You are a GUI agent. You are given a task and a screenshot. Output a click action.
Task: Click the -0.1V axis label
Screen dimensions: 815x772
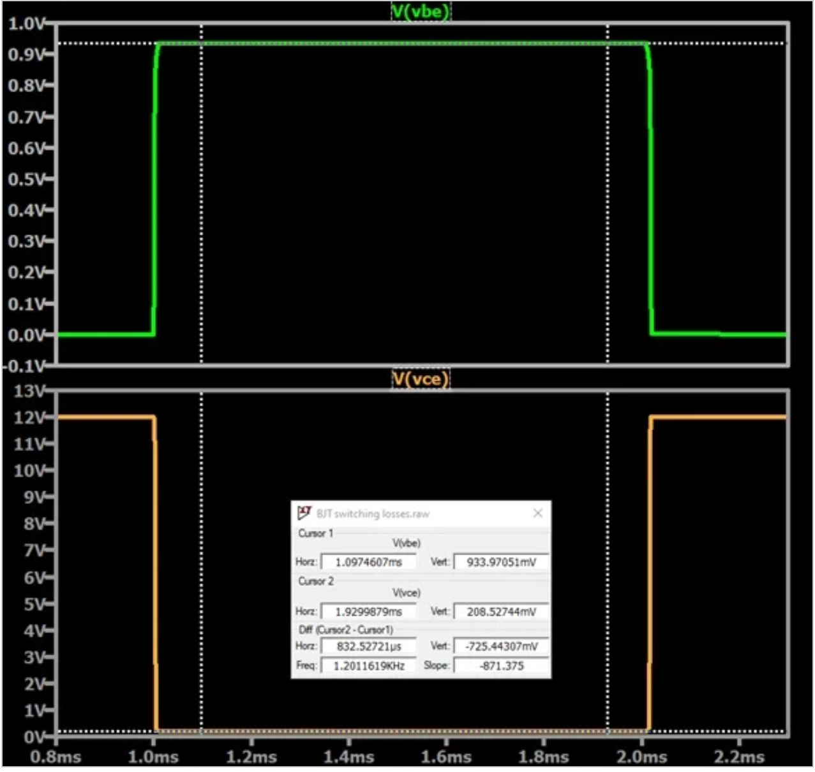point(24,366)
